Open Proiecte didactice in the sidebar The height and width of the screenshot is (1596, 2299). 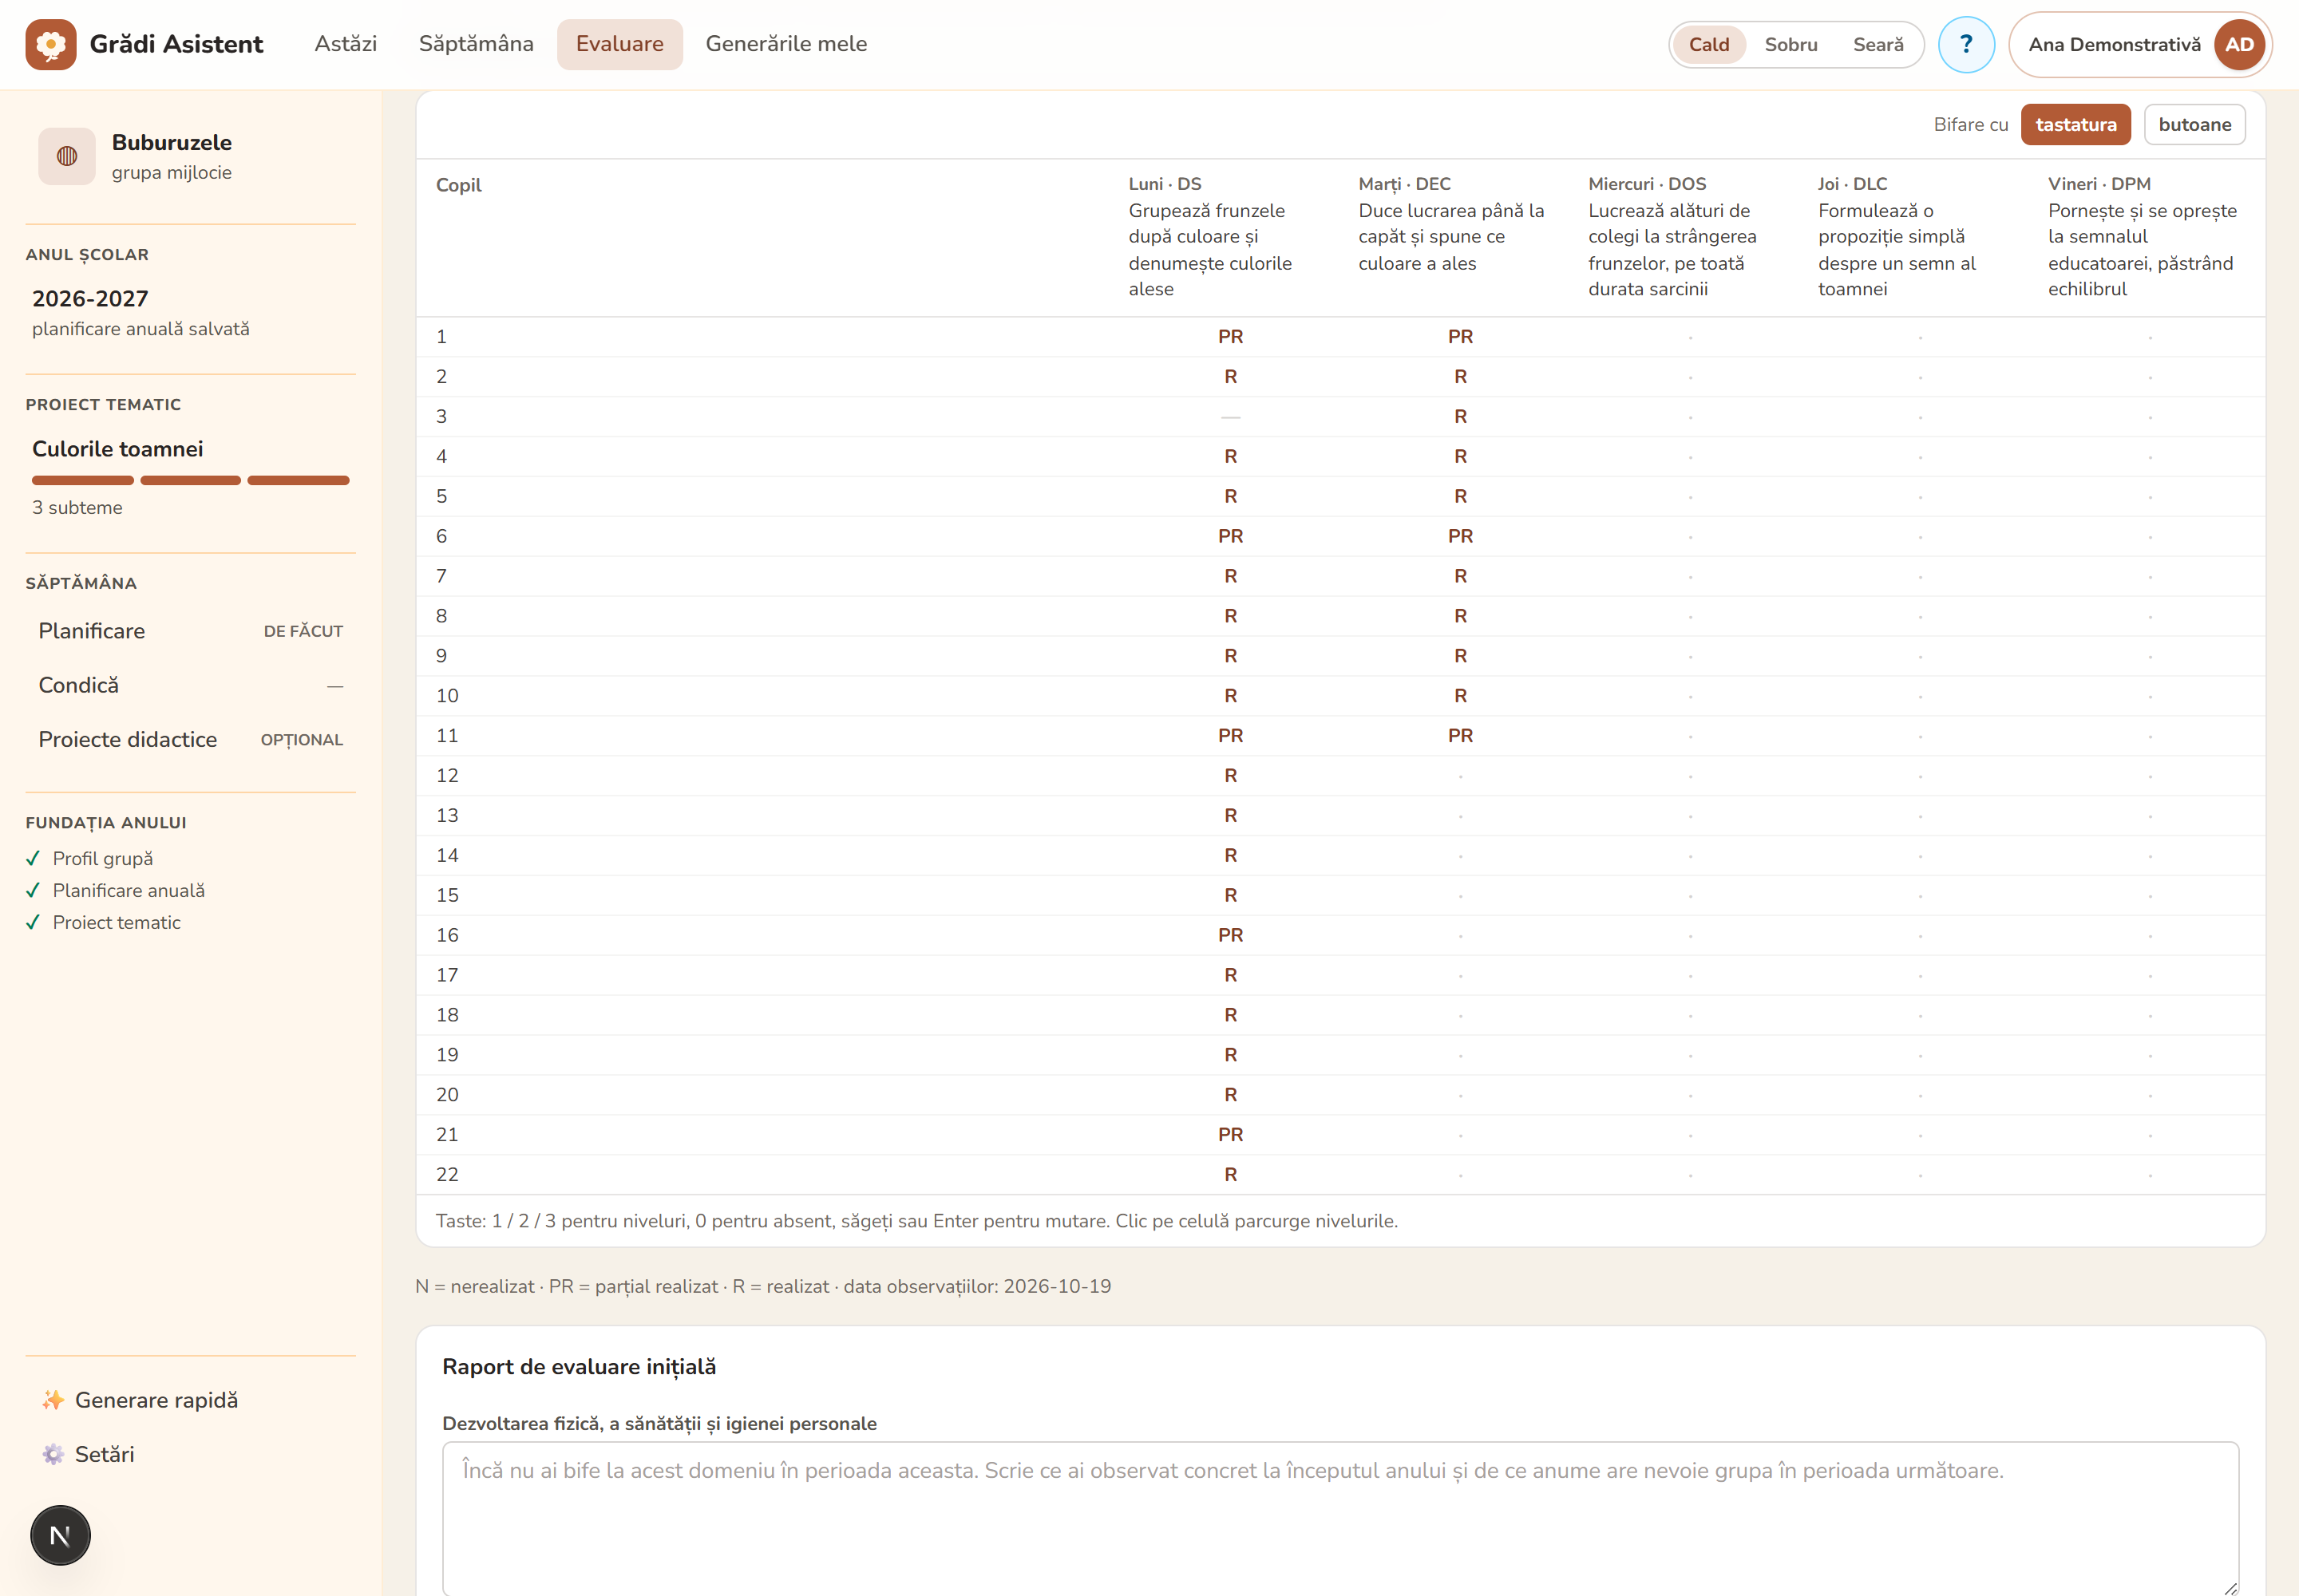[x=190, y=739]
